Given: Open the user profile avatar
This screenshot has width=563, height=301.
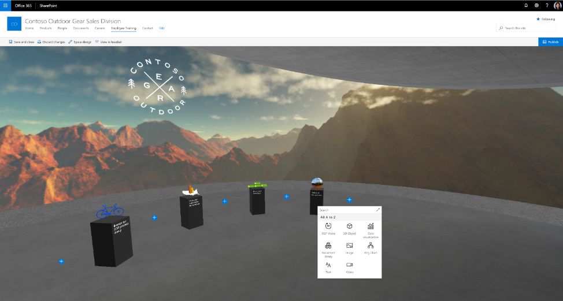Looking at the screenshot, I should click(x=558, y=5).
